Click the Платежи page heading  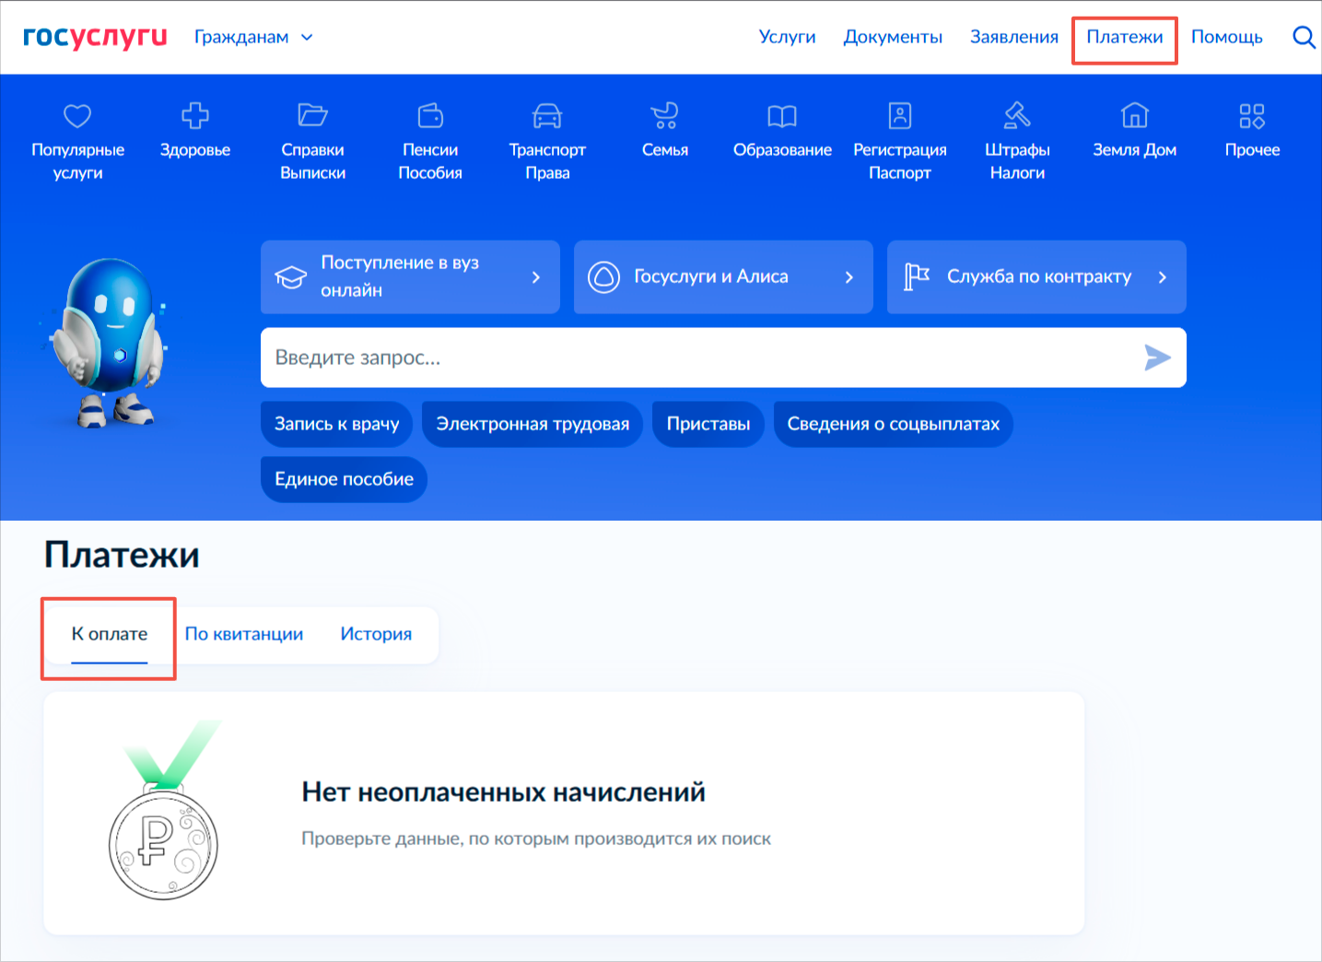[x=122, y=555]
